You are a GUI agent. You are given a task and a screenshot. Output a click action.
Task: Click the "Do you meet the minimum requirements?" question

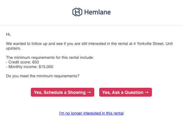pyautogui.click(x=43, y=76)
